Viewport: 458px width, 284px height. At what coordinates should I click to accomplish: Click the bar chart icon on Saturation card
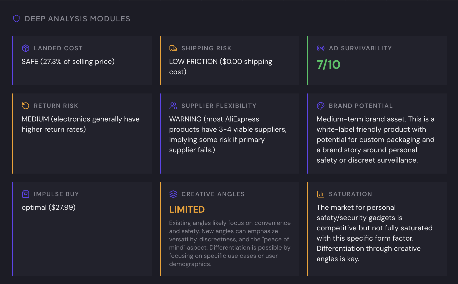(320, 194)
